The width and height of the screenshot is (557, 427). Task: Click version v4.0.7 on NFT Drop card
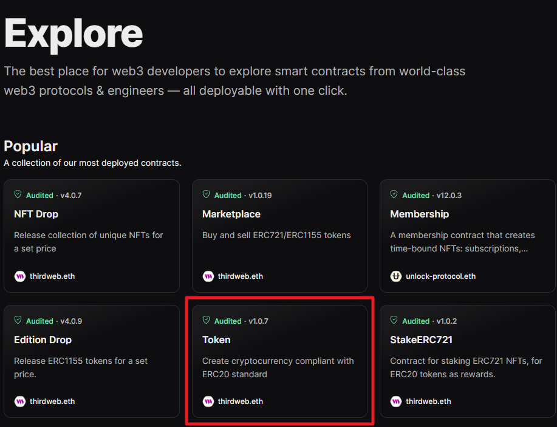click(x=71, y=196)
